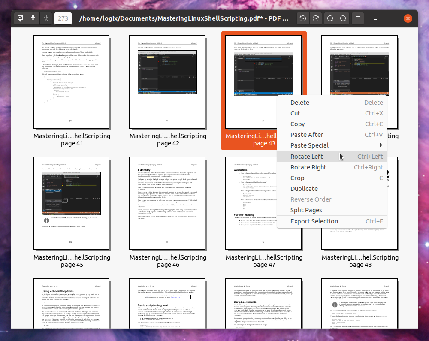Copy the selected page 43
The height and width of the screenshot is (341, 429).
297,124
